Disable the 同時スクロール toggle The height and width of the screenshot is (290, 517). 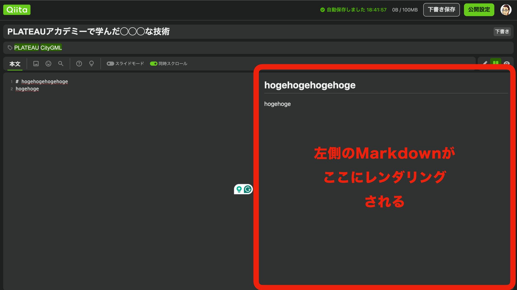tap(153, 64)
